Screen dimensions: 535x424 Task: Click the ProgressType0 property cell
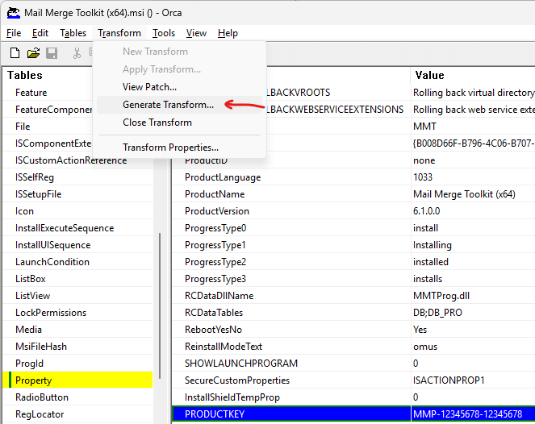[291, 228]
